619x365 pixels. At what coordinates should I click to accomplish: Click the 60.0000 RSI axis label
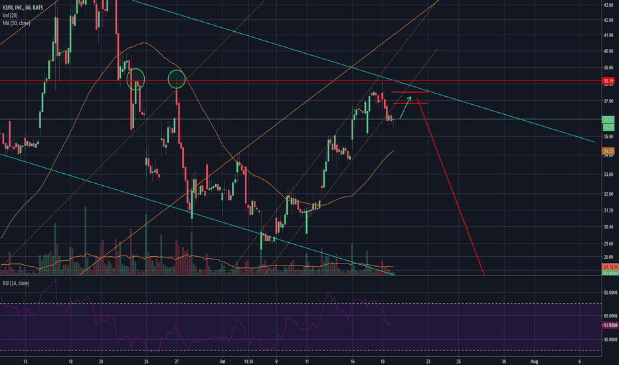click(x=610, y=316)
